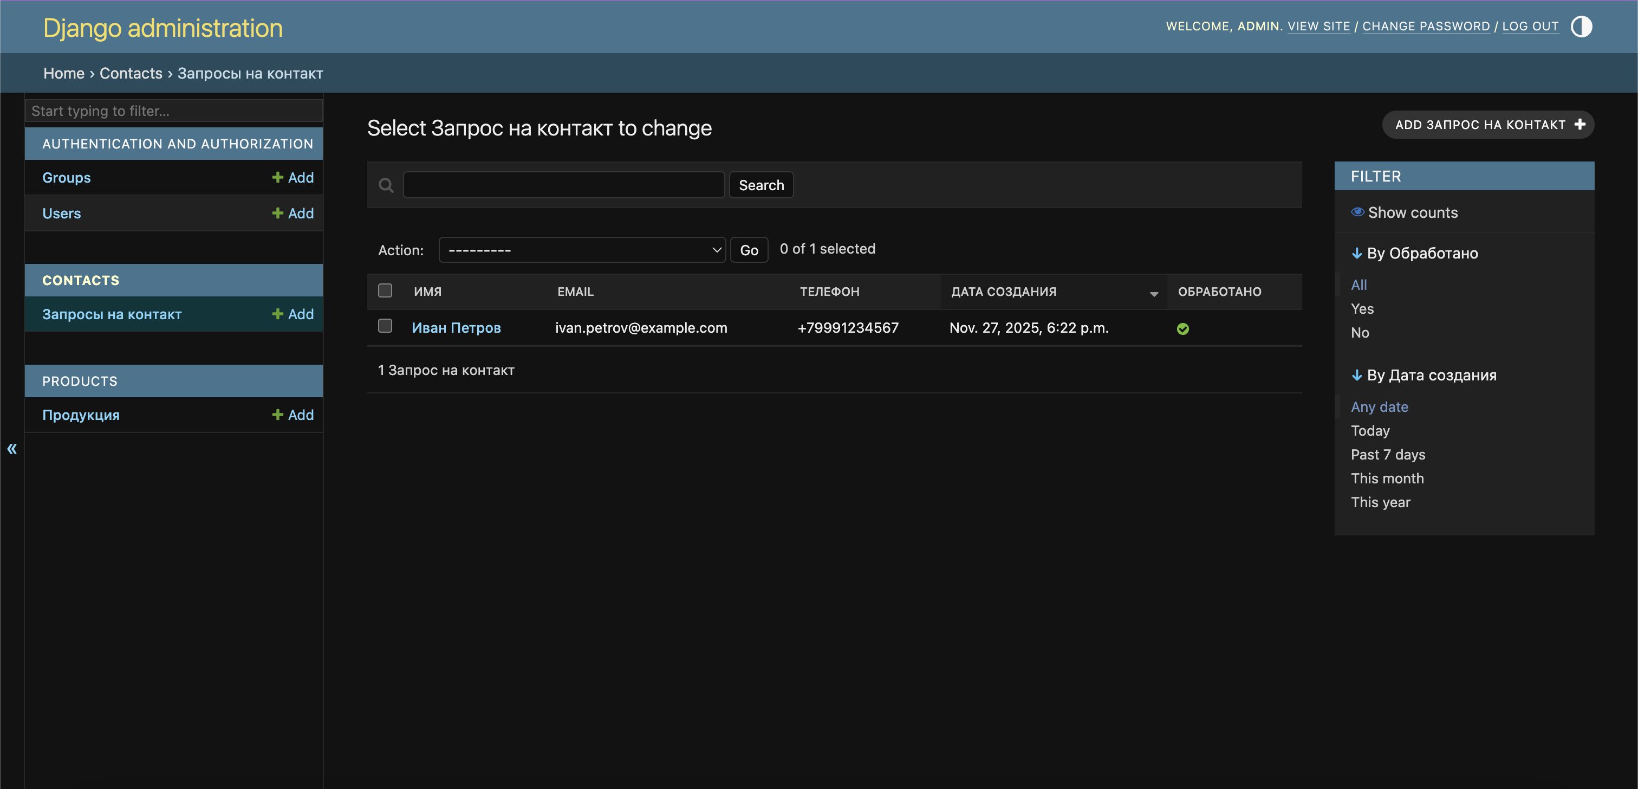Click the green checkmark in Обработано column
The height and width of the screenshot is (789, 1638).
coord(1184,329)
